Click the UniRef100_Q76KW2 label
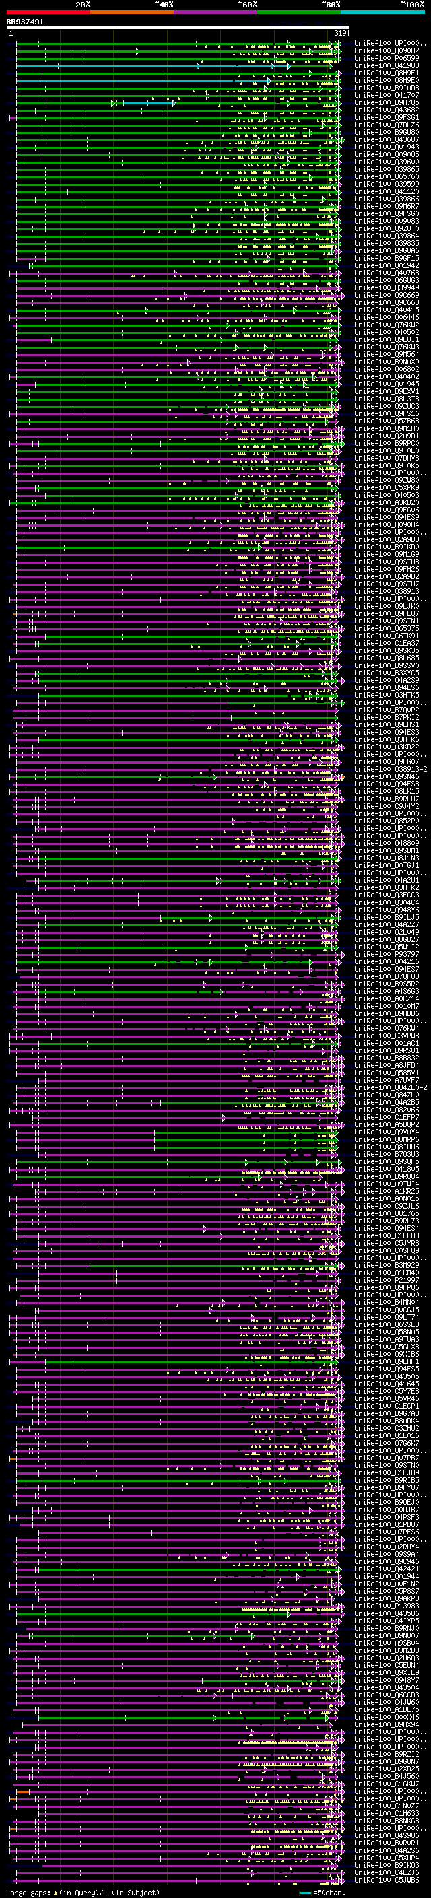The image size is (431, 1898). (x=387, y=325)
